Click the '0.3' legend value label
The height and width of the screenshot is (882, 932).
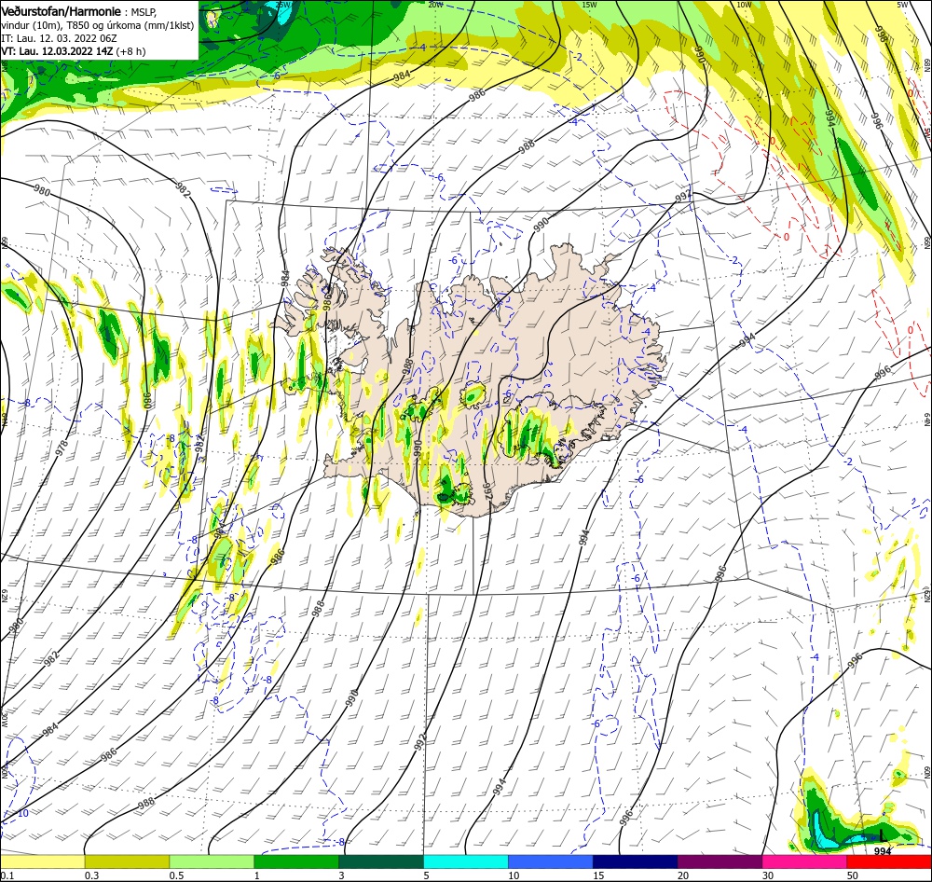[x=91, y=875]
